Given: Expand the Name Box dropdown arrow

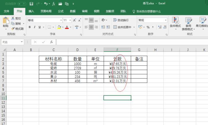Looking at the screenshot, I should coord(22,42).
